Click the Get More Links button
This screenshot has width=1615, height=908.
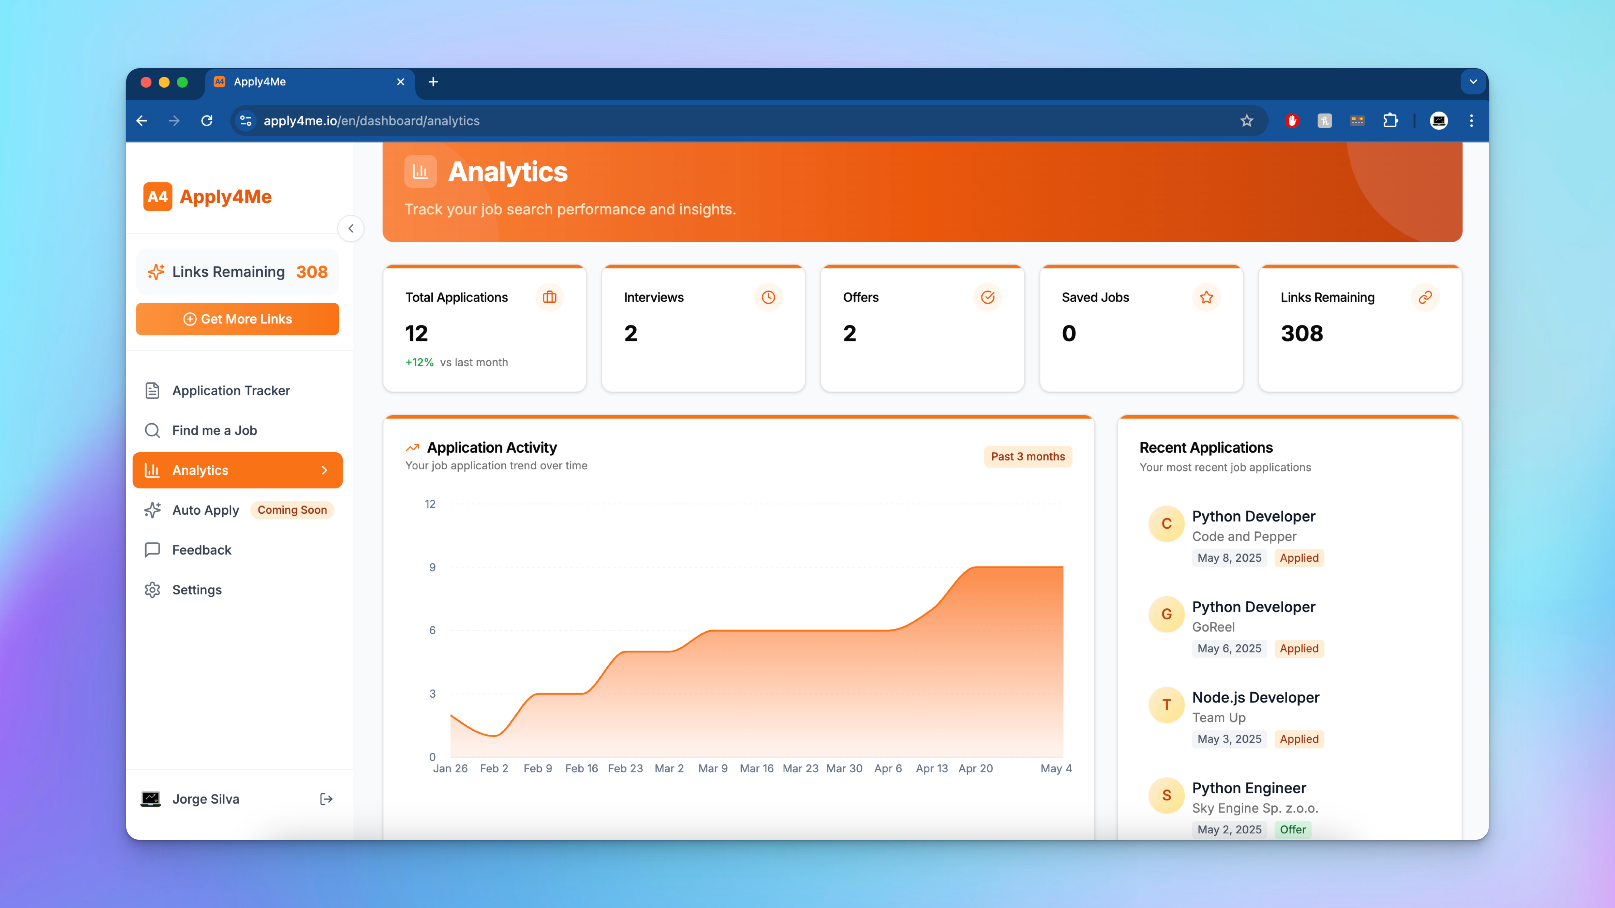coord(238,319)
